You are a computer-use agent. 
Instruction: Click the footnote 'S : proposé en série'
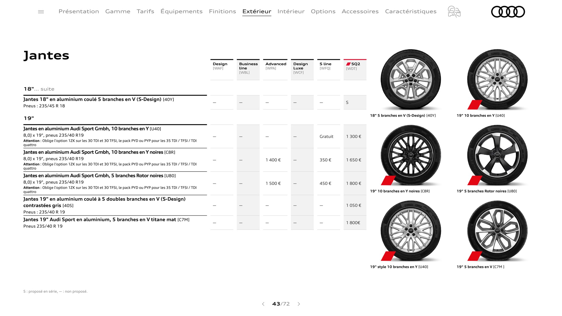pyautogui.click(x=40, y=292)
